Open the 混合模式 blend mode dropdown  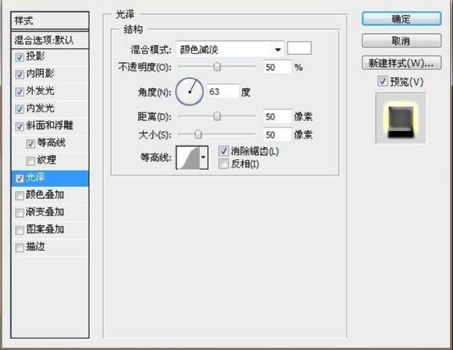pyautogui.click(x=230, y=50)
